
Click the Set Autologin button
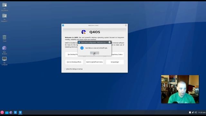click(115, 62)
